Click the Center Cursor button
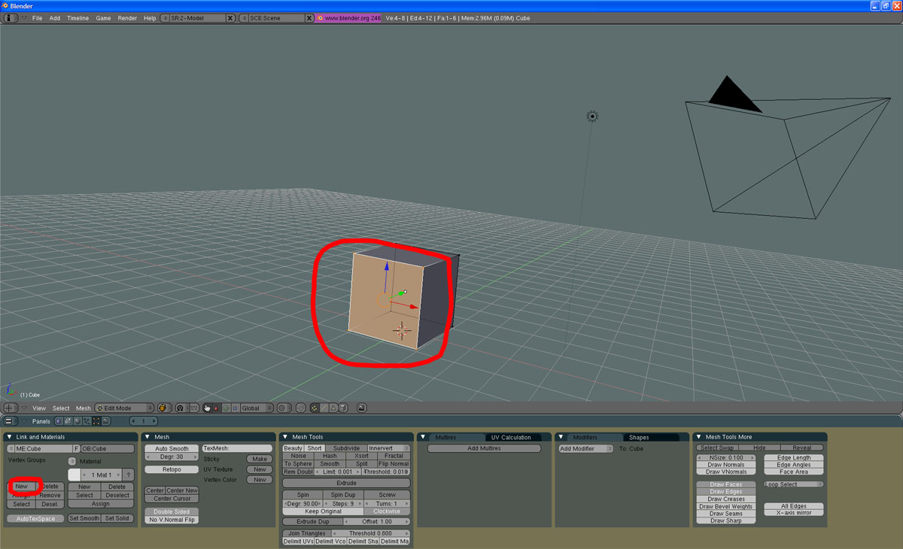Image resolution: width=903 pixels, height=549 pixels. (172, 499)
